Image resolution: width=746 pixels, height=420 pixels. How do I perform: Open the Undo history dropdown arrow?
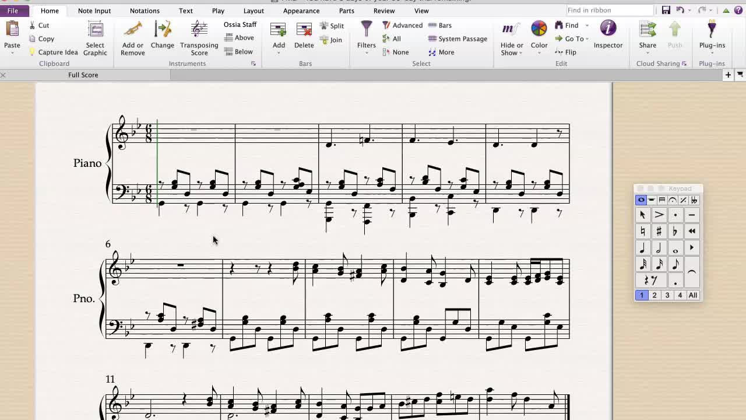click(689, 10)
